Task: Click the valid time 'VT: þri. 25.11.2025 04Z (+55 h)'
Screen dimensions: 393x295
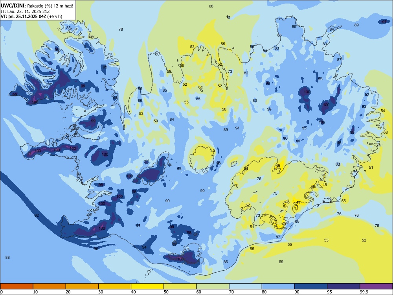Action: 31,17
